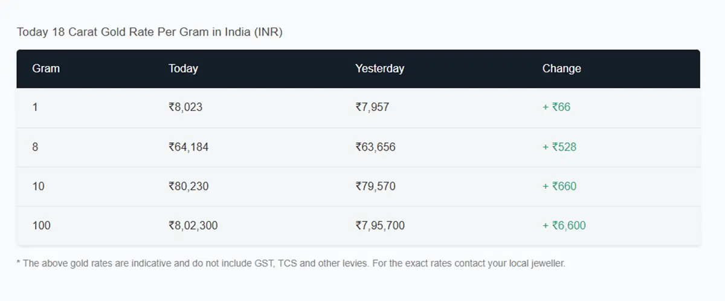Click yesterday's price ₹79,570
The image size is (725, 301).
[x=375, y=186]
